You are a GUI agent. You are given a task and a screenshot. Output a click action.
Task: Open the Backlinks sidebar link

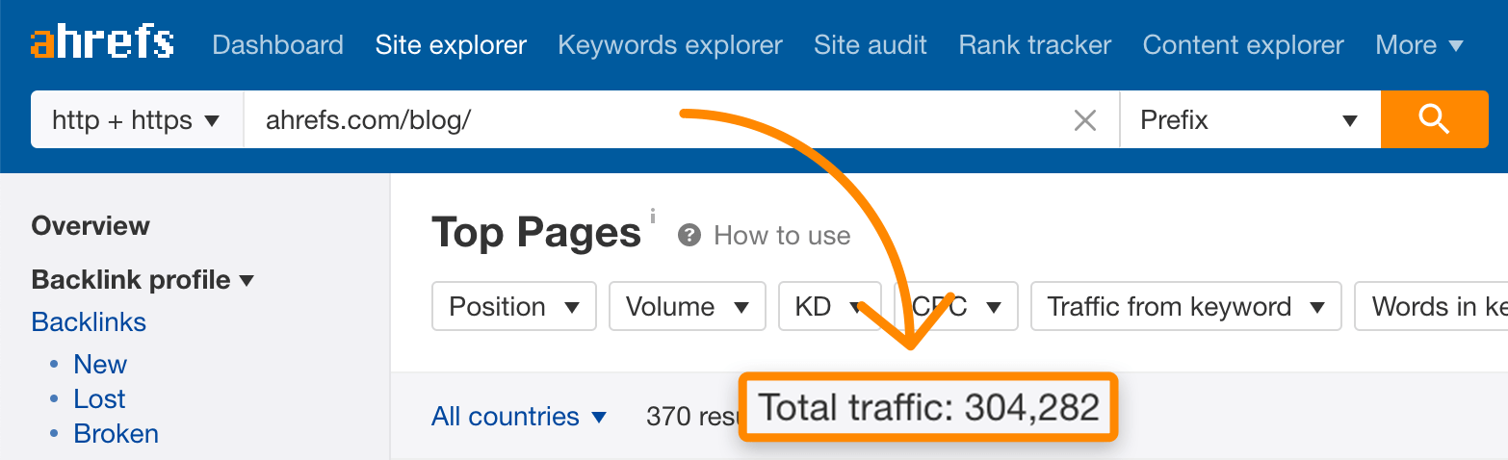[x=89, y=322]
